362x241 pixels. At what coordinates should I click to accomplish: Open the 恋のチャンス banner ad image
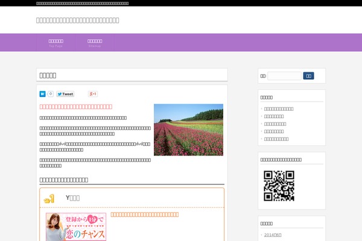click(x=76, y=227)
